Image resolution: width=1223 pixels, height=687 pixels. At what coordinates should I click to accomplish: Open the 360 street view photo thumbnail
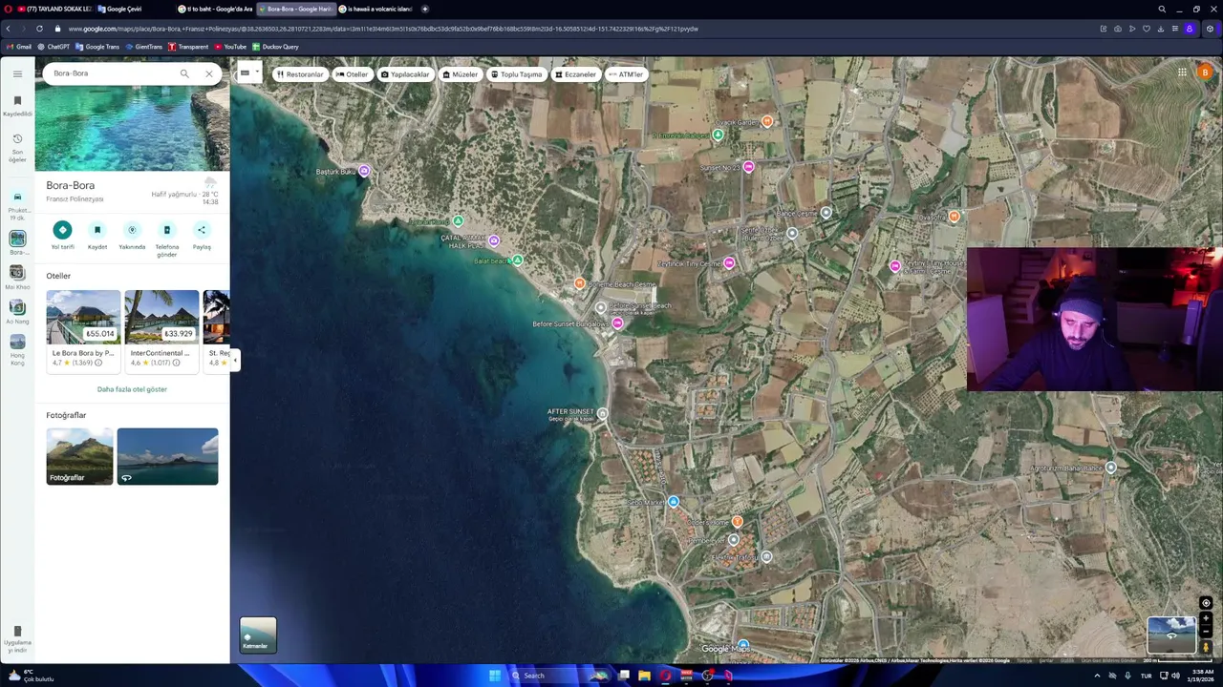click(167, 456)
